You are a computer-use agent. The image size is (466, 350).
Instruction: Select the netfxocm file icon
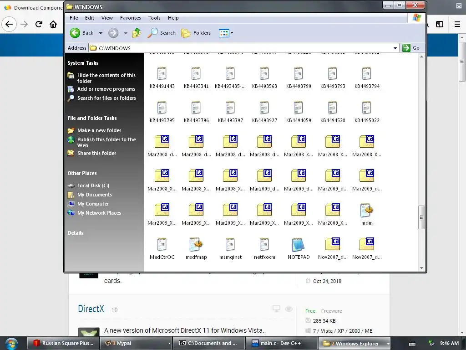[x=264, y=245]
